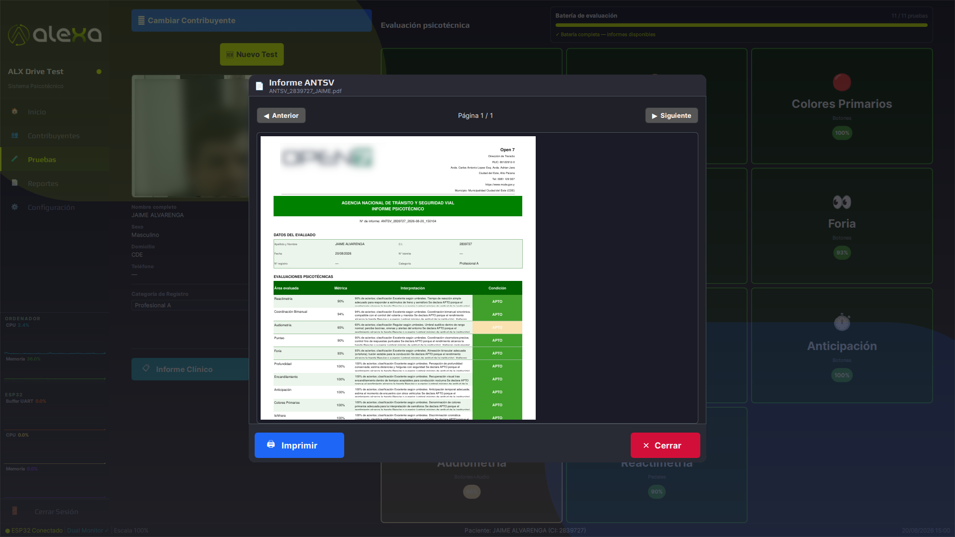
Task: Go to the previous page with Anterior
Action: [281, 115]
